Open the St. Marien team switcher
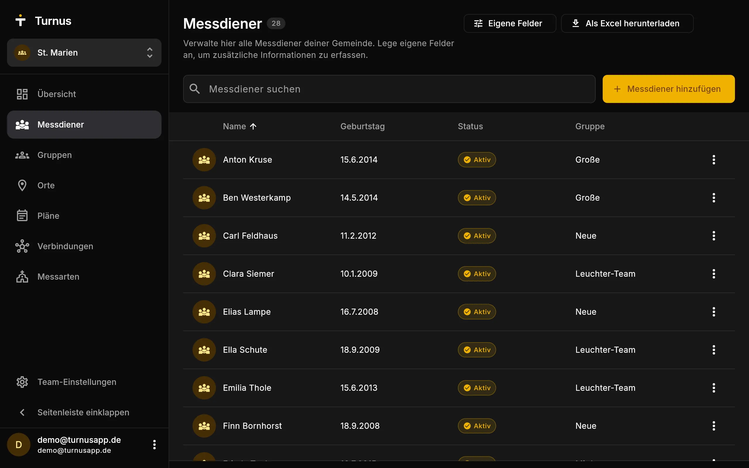This screenshot has height=468, width=749. (x=84, y=53)
